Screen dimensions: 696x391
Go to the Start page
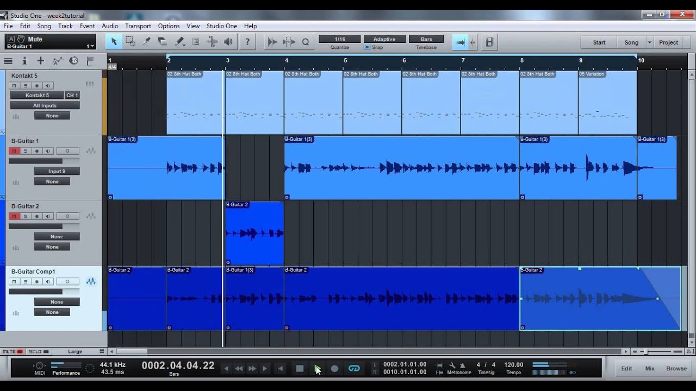tap(599, 42)
